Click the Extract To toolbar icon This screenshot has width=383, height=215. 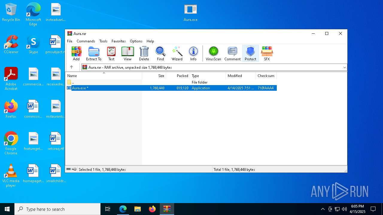tap(94, 54)
